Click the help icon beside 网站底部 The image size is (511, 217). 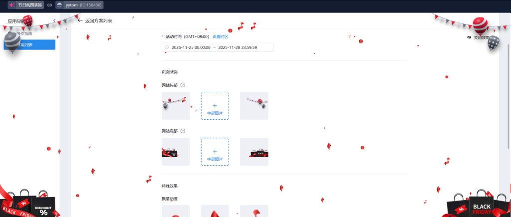pyautogui.click(x=183, y=131)
